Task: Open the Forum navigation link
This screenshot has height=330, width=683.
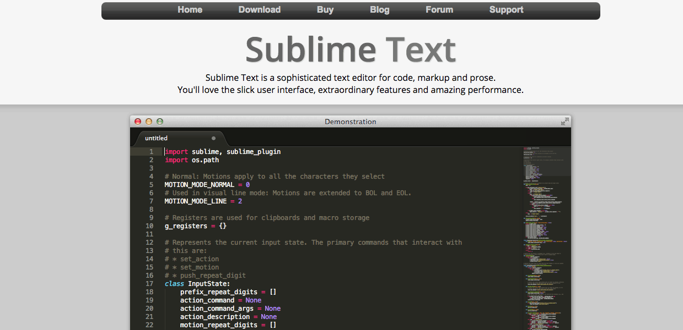Action: pos(439,10)
